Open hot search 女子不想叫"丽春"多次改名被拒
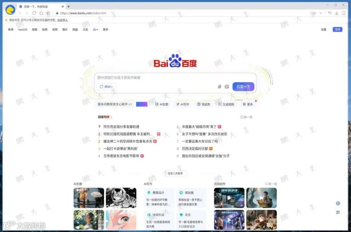Image resolution: width=351 pixels, height=232 pixels. (x=204, y=134)
